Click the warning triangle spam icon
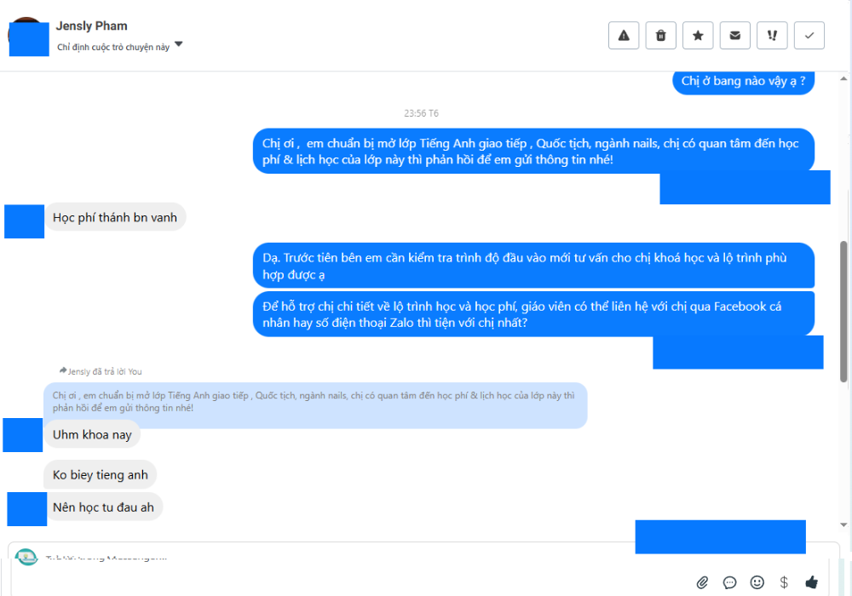852x596 pixels. [624, 36]
